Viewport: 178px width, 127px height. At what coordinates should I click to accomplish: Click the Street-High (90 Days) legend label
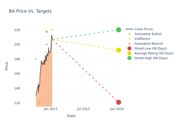click(x=151, y=58)
